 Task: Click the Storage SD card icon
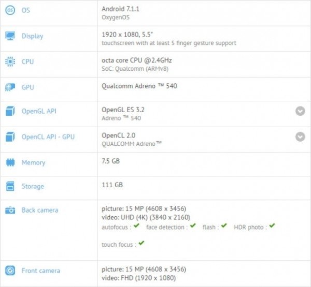tap(10, 186)
